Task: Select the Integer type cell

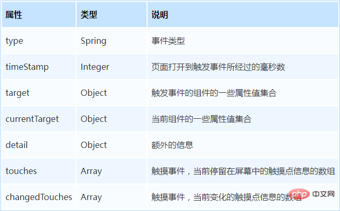Action: [95, 67]
